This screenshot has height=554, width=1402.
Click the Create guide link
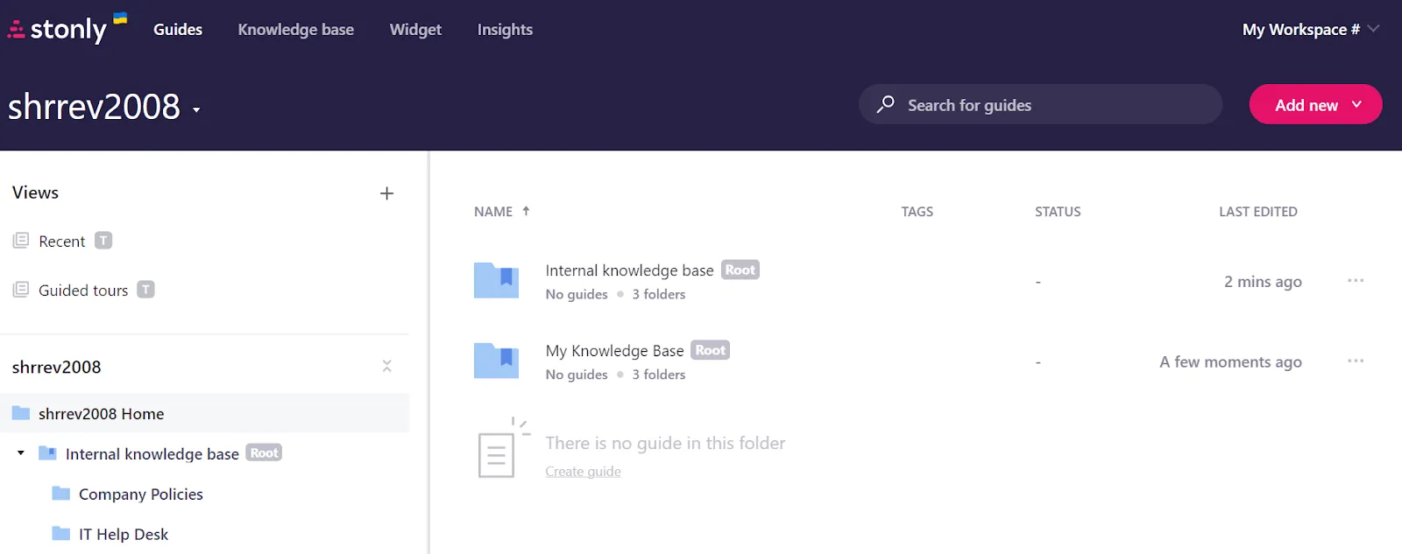583,472
